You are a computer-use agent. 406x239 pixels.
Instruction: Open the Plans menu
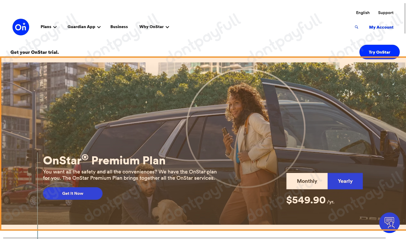(x=46, y=27)
